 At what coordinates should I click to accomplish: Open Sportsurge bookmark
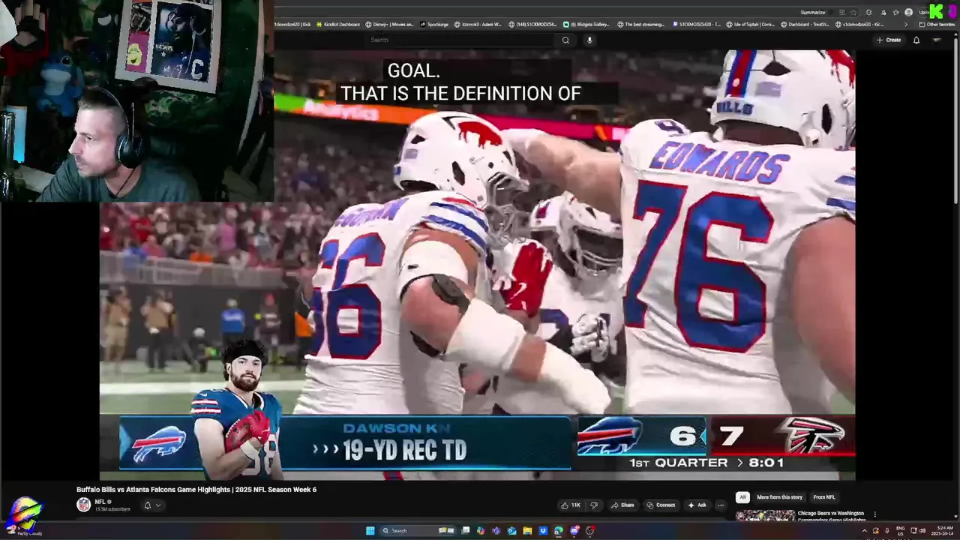click(x=434, y=24)
